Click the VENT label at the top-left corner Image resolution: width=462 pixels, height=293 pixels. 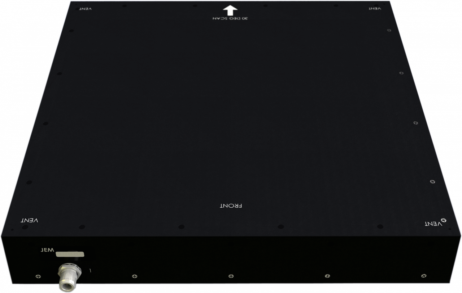pos(85,9)
